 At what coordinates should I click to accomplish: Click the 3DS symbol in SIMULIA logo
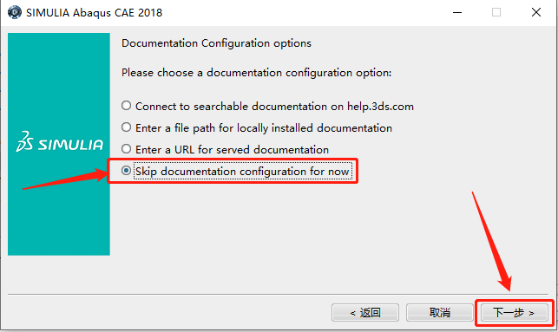[x=25, y=141]
